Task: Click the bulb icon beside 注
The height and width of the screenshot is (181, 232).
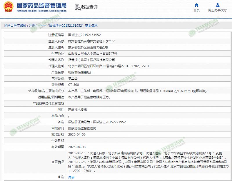Action: [59, 177]
